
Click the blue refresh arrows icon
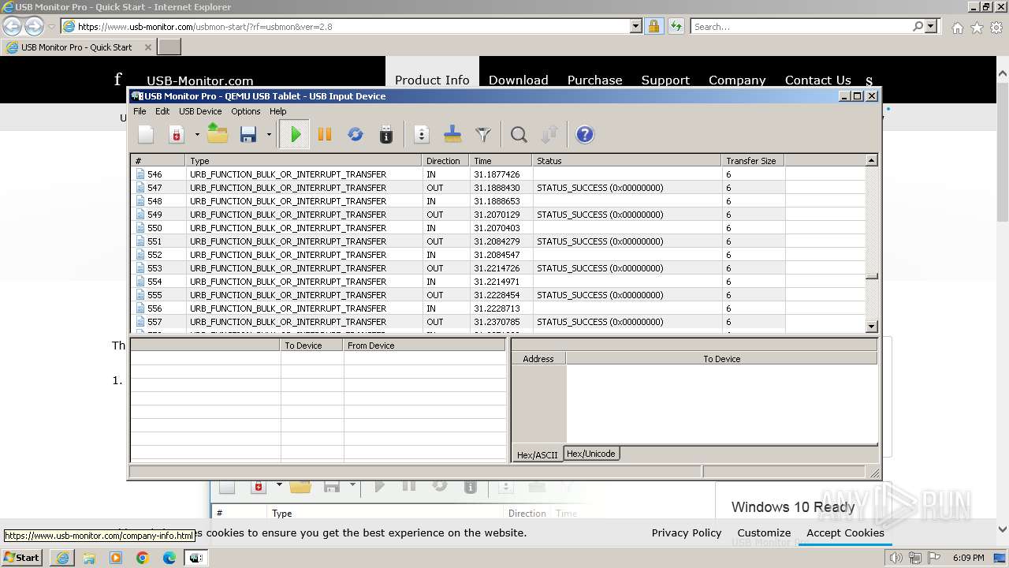click(x=356, y=135)
